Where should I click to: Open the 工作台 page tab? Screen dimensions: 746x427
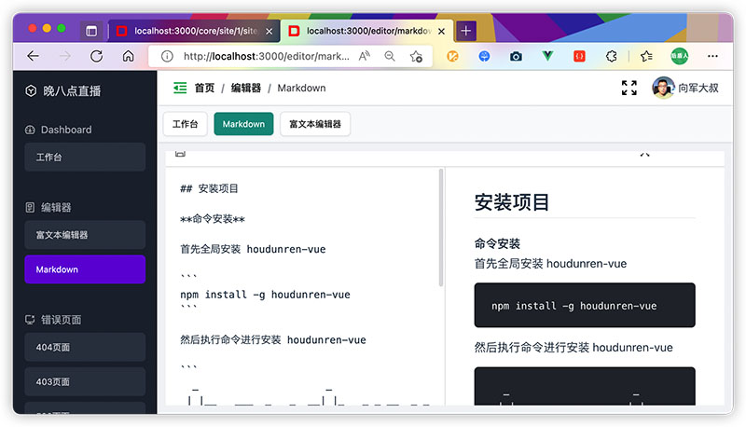185,124
